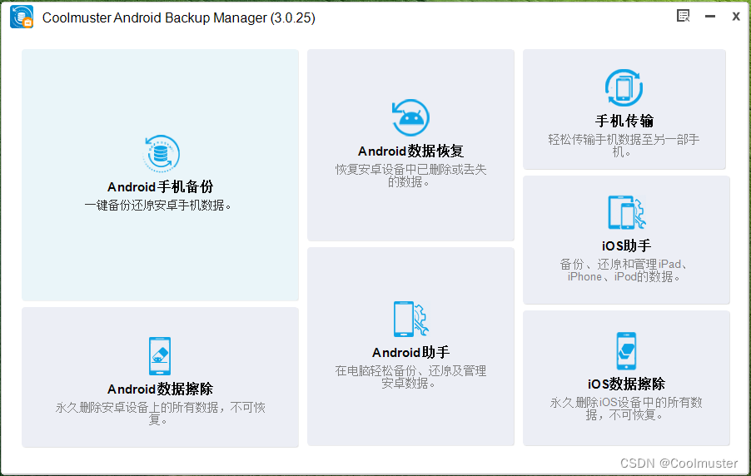751x476 pixels.
Task: Open Android手机备份 title text
Action: click(160, 186)
